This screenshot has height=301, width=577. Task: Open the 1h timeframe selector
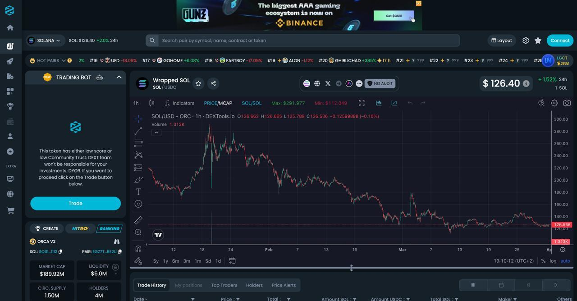135,103
